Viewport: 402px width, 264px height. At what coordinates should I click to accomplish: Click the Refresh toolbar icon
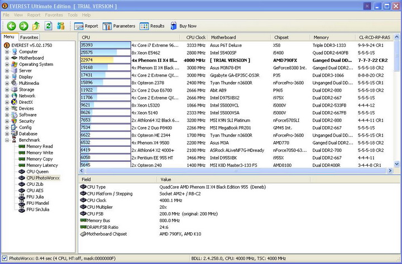49,26
